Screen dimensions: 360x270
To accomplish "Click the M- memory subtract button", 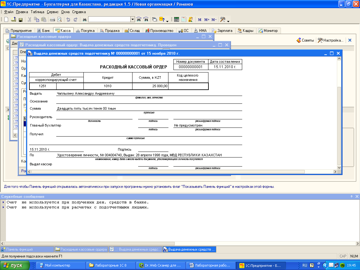I will coord(214,20).
